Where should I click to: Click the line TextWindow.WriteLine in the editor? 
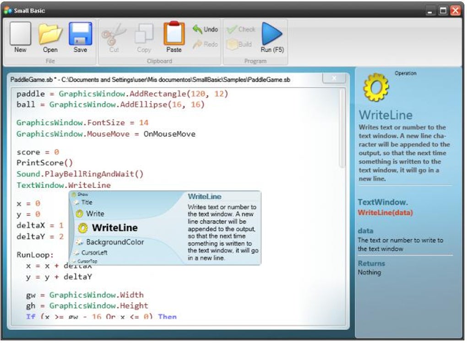(x=64, y=185)
